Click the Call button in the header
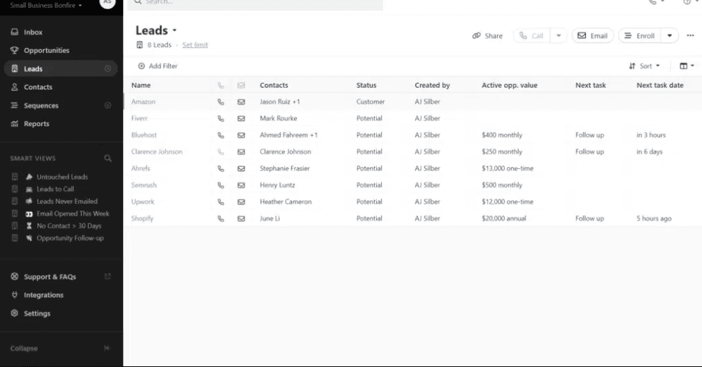 click(532, 36)
